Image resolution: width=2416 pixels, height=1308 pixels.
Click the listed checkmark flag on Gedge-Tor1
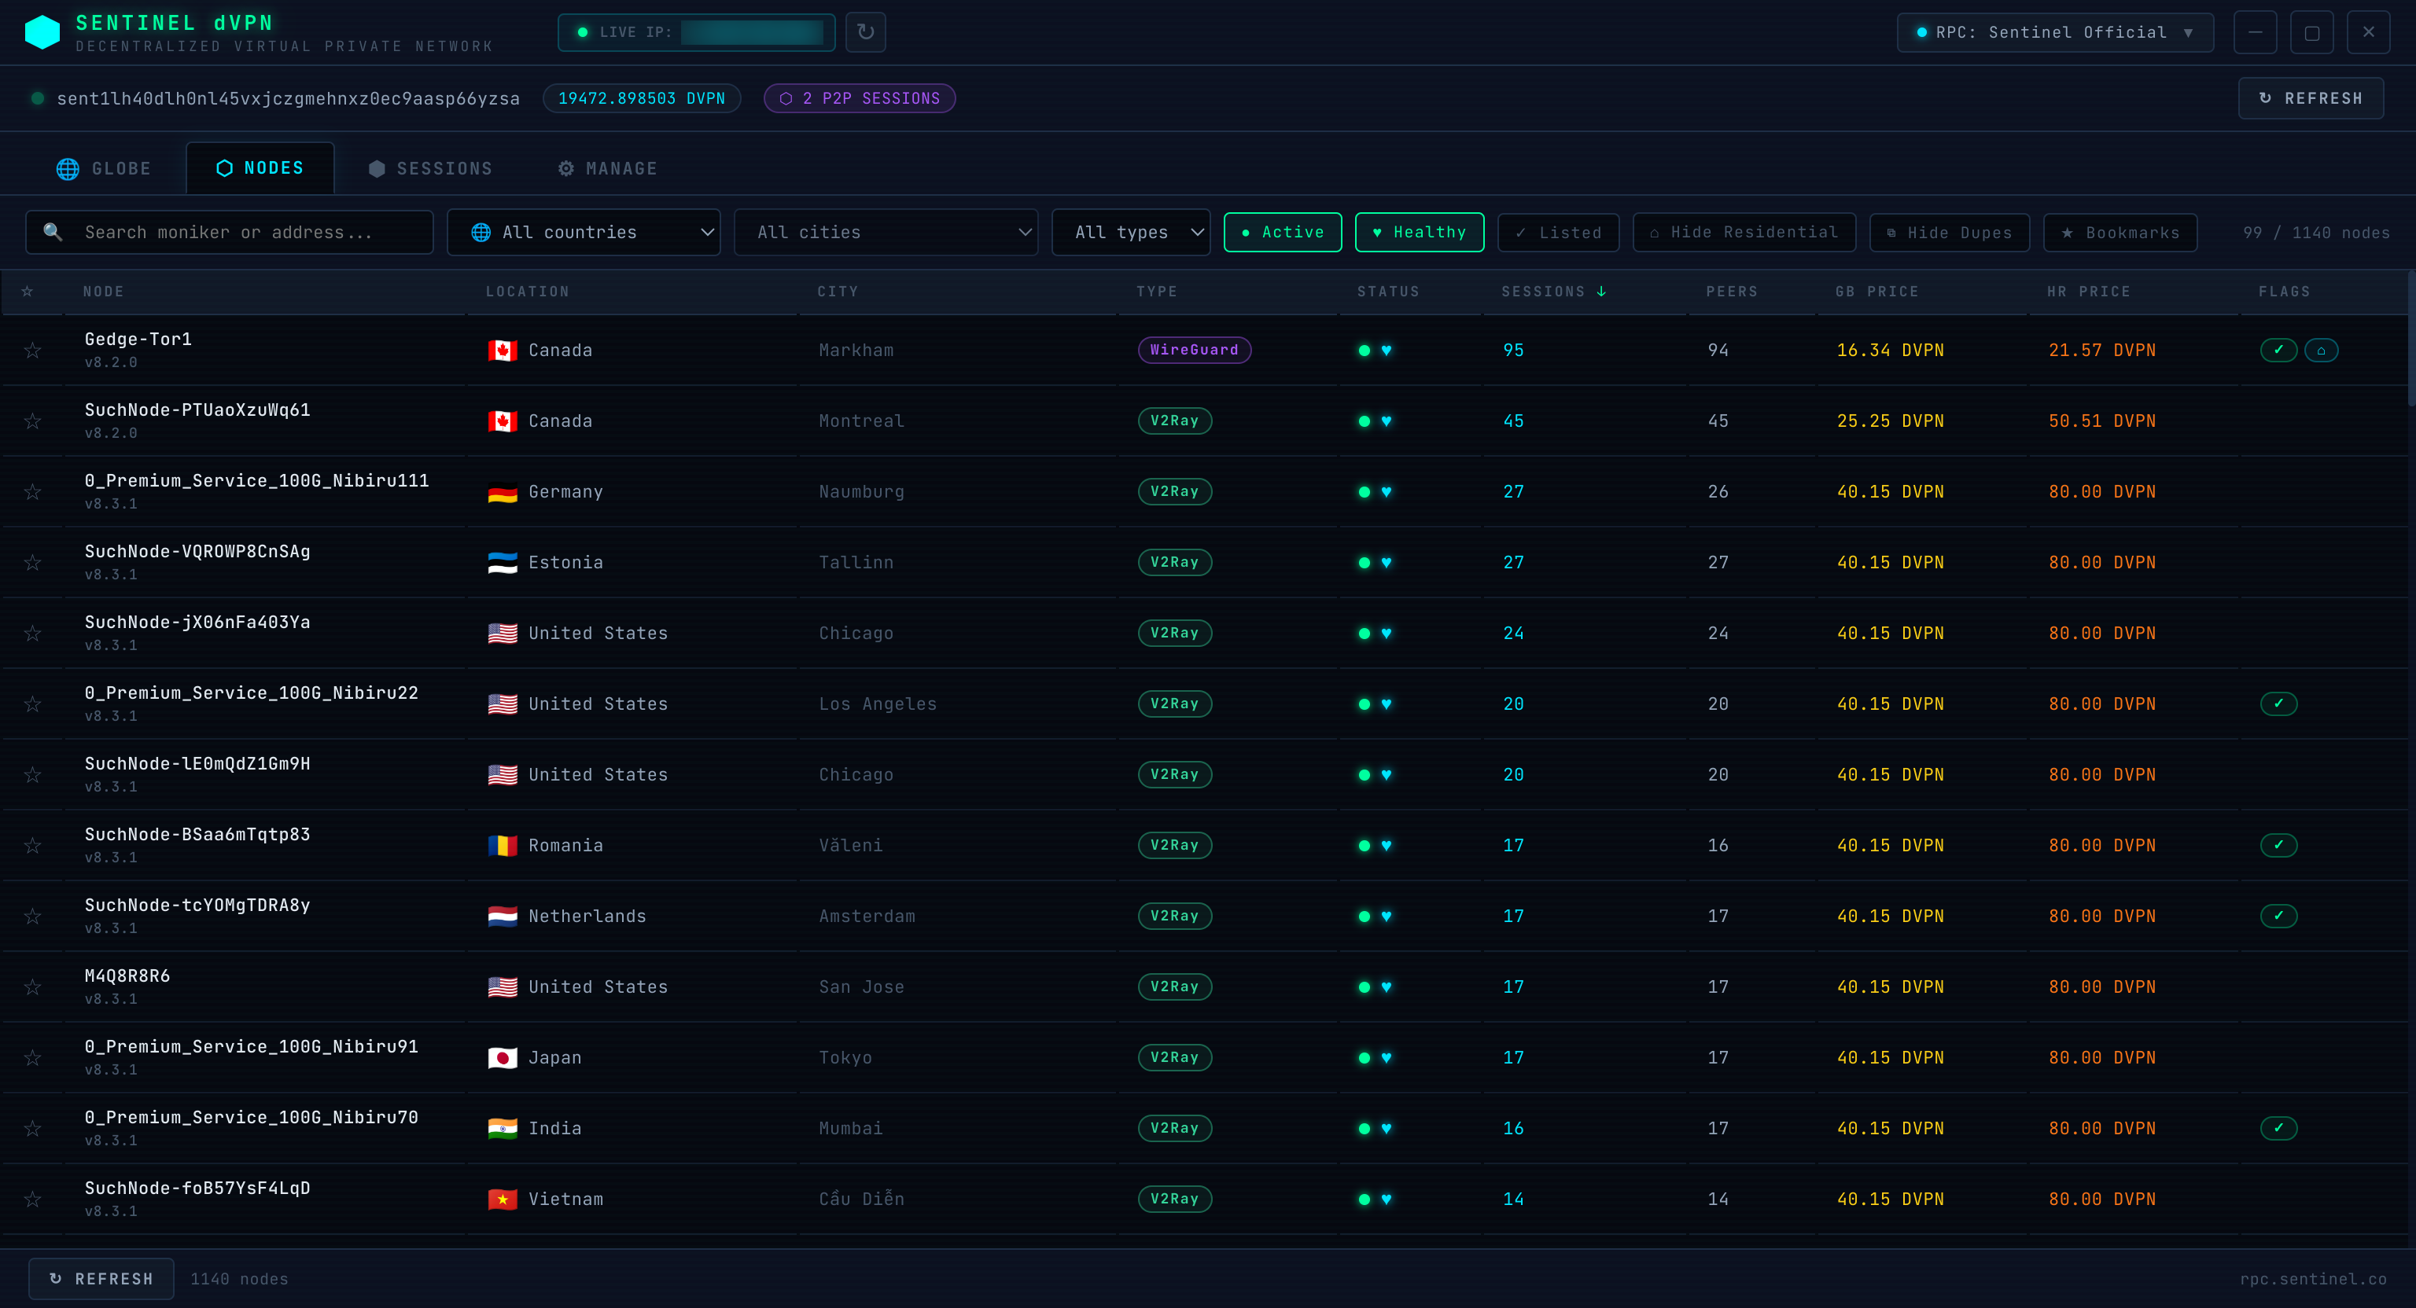2278,350
